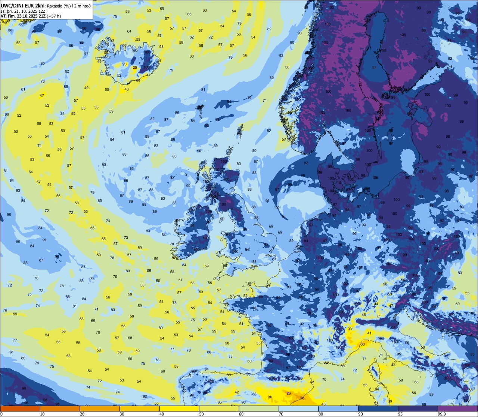Click the '25' humidity value over Iceland
This screenshot has width=478, height=417.
click(135, 68)
